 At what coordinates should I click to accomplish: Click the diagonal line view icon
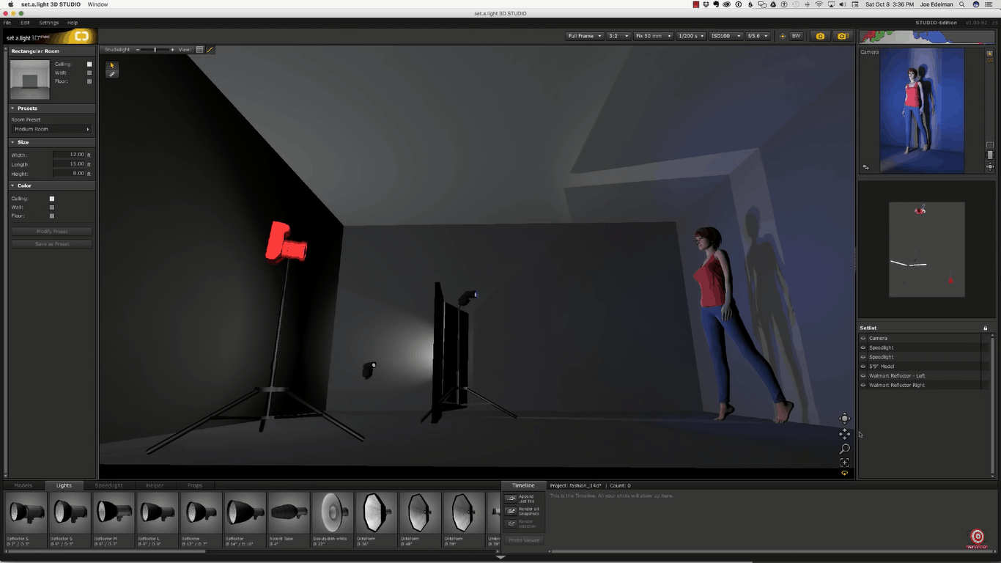pyautogui.click(x=210, y=50)
